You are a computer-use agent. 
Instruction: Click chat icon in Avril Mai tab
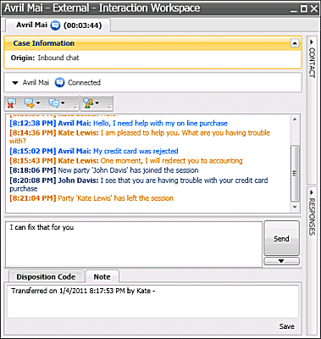pyautogui.click(x=56, y=25)
